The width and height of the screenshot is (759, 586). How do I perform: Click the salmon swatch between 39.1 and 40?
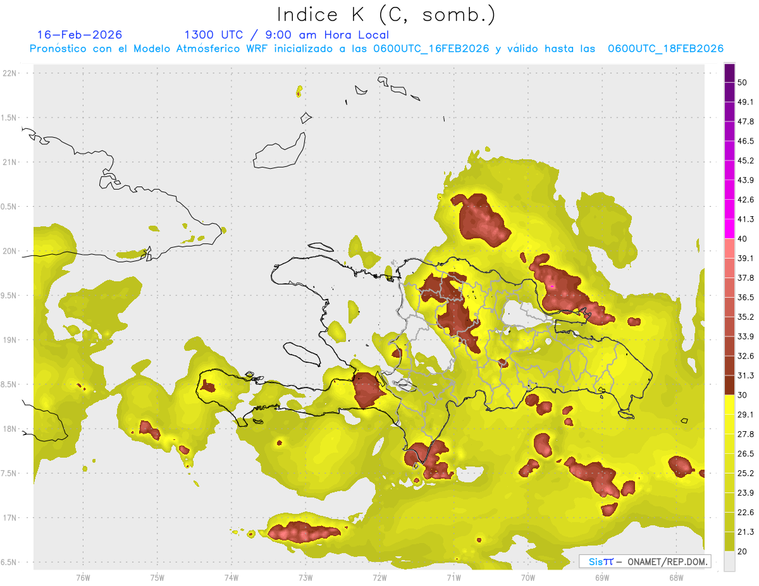tap(730, 248)
